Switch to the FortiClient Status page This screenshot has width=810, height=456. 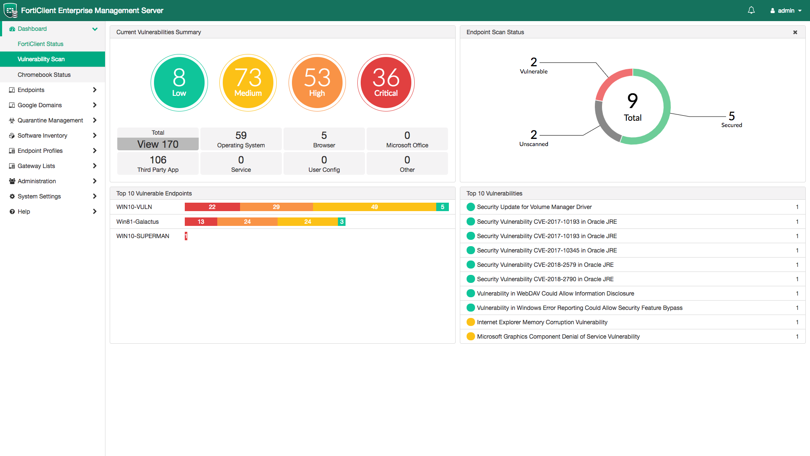[40, 44]
